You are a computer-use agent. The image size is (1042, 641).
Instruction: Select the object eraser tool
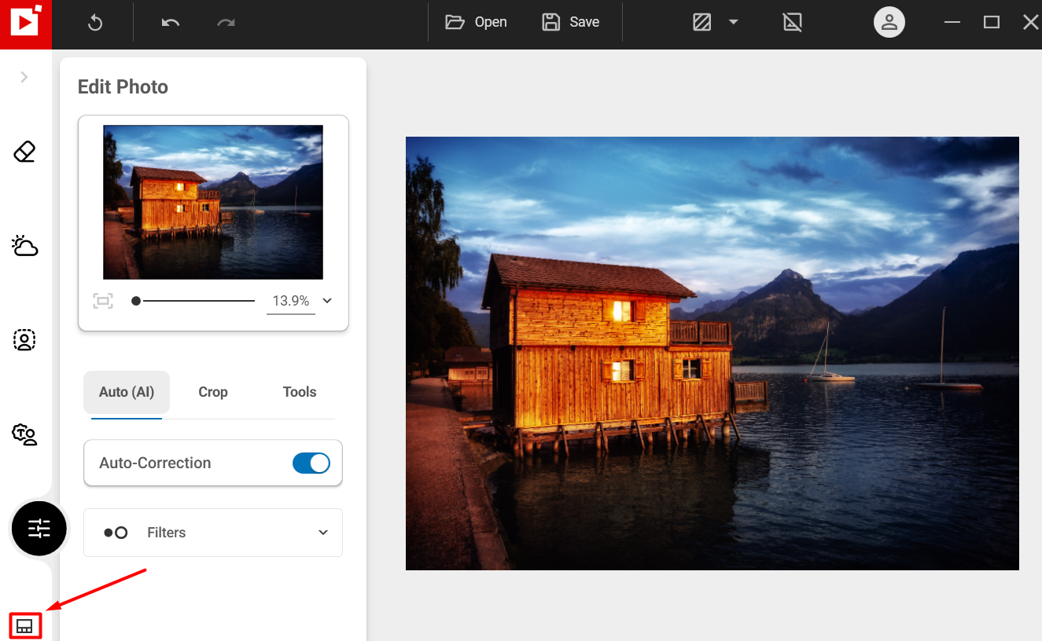[25, 152]
